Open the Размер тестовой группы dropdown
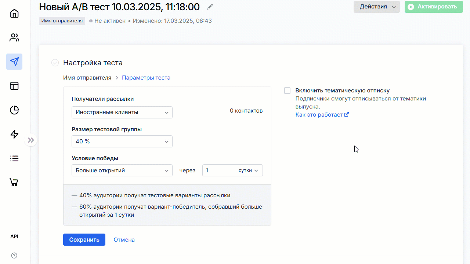The height and width of the screenshot is (264, 470). click(122, 142)
